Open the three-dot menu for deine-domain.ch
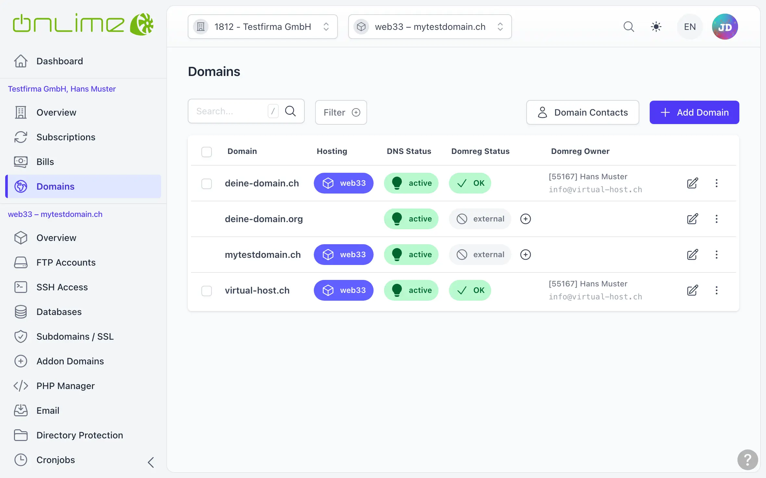This screenshot has height=478, width=766. [716, 183]
